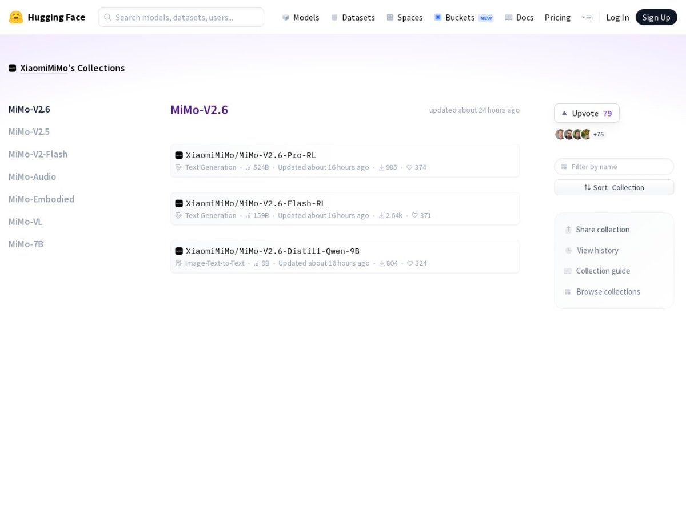The width and height of the screenshot is (686, 514).
Task: Open the XiaomiMiMo profile link
Action: [x=44, y=68]
